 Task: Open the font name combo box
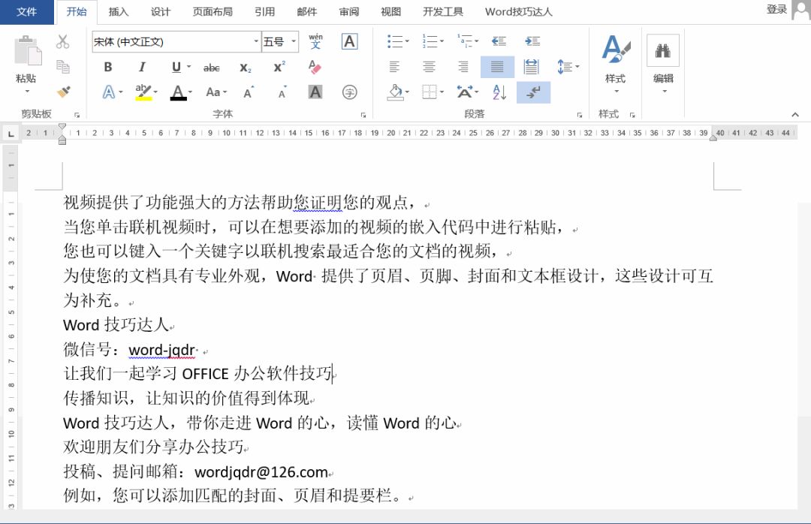point(176,41)
